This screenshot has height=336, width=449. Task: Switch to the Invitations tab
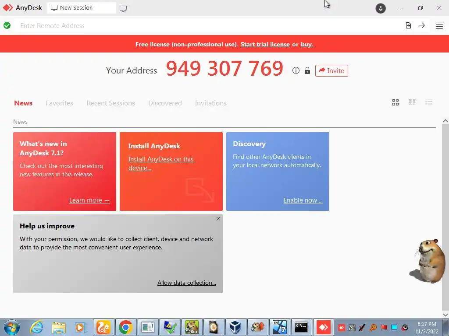point(211,103)
